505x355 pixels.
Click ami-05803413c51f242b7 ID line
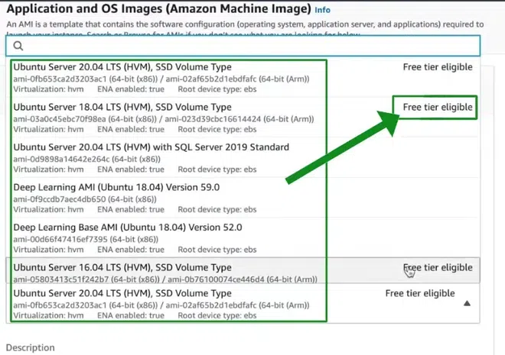[165, 279]
